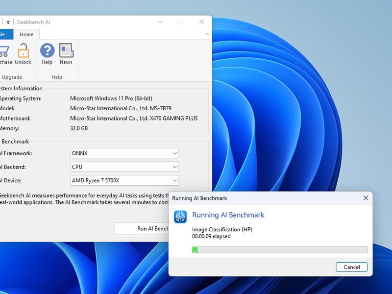This screenshot has width=392, height=294.
Task: Open the AI Framework dropdown showing ONNX
Action: [124, 153]
